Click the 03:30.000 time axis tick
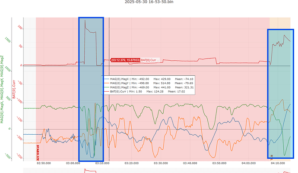Image resolution: width=298 pixels, height=173 pixels. pos(161,163)
